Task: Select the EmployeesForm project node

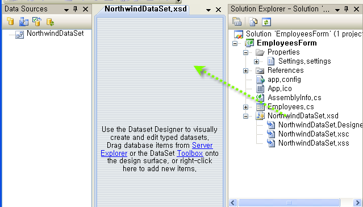Action: (281, 43)
